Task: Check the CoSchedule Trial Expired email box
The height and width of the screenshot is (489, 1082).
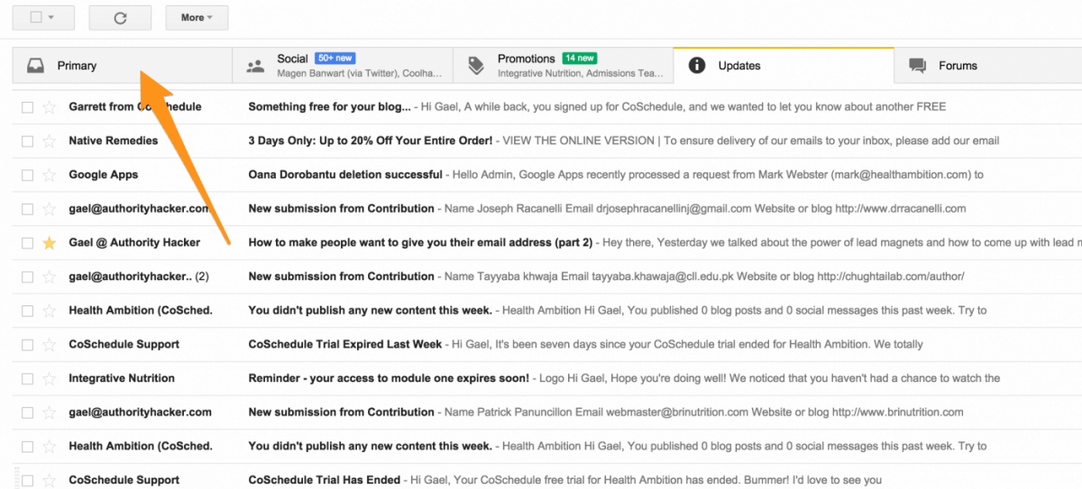Action: 27,345
